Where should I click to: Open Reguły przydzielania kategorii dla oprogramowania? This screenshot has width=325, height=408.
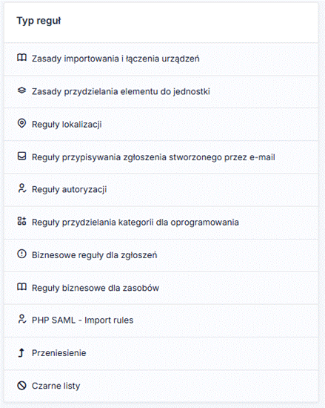pyautogui.click(x=161, y=223)
